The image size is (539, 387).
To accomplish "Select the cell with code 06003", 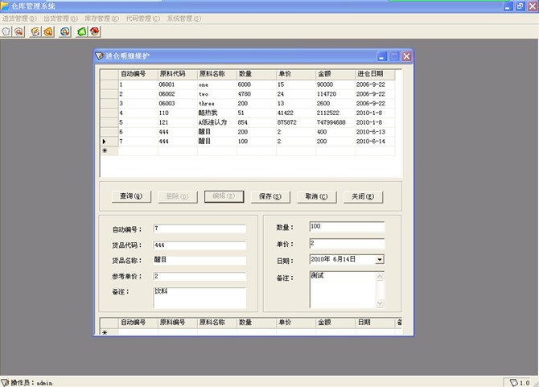I will pyautogui.click(x=178, y=104).
